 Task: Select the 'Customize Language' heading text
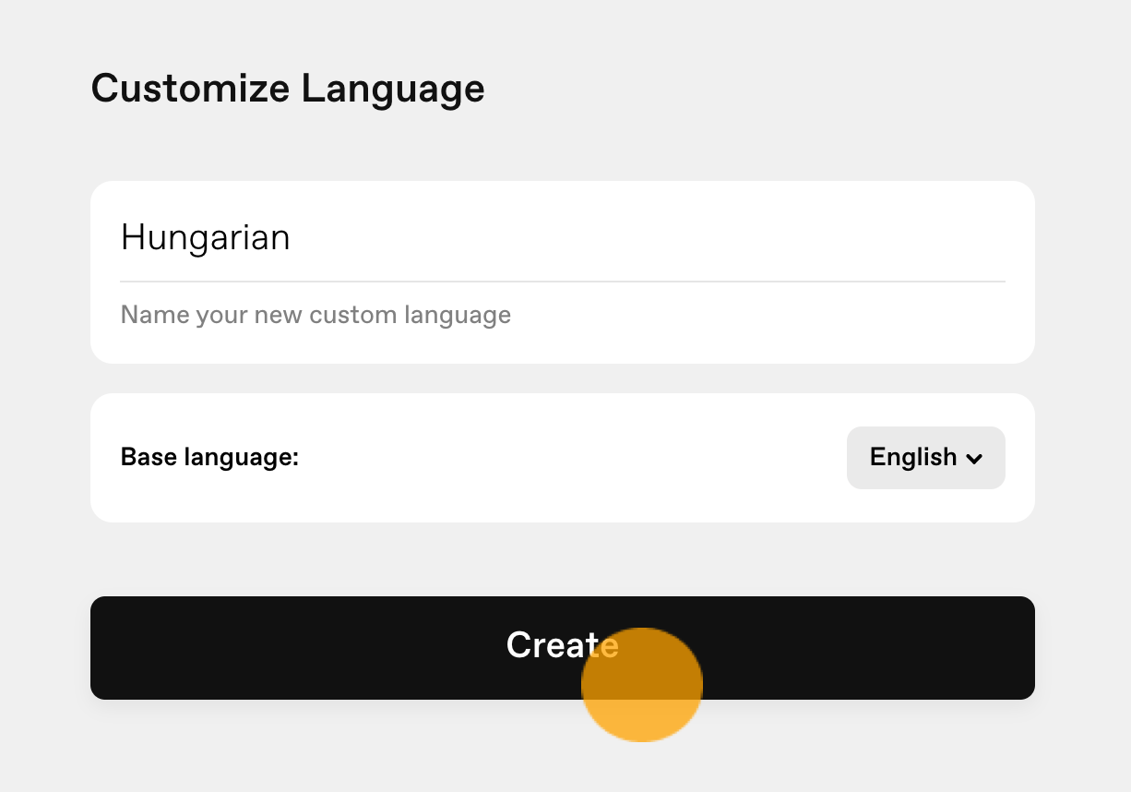[x=288, y=89]
